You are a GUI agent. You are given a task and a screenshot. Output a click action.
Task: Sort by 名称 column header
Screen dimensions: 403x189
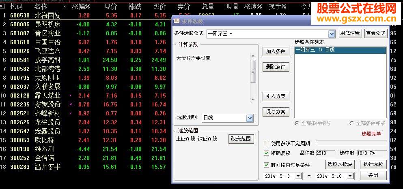click(x=41, y=6)
